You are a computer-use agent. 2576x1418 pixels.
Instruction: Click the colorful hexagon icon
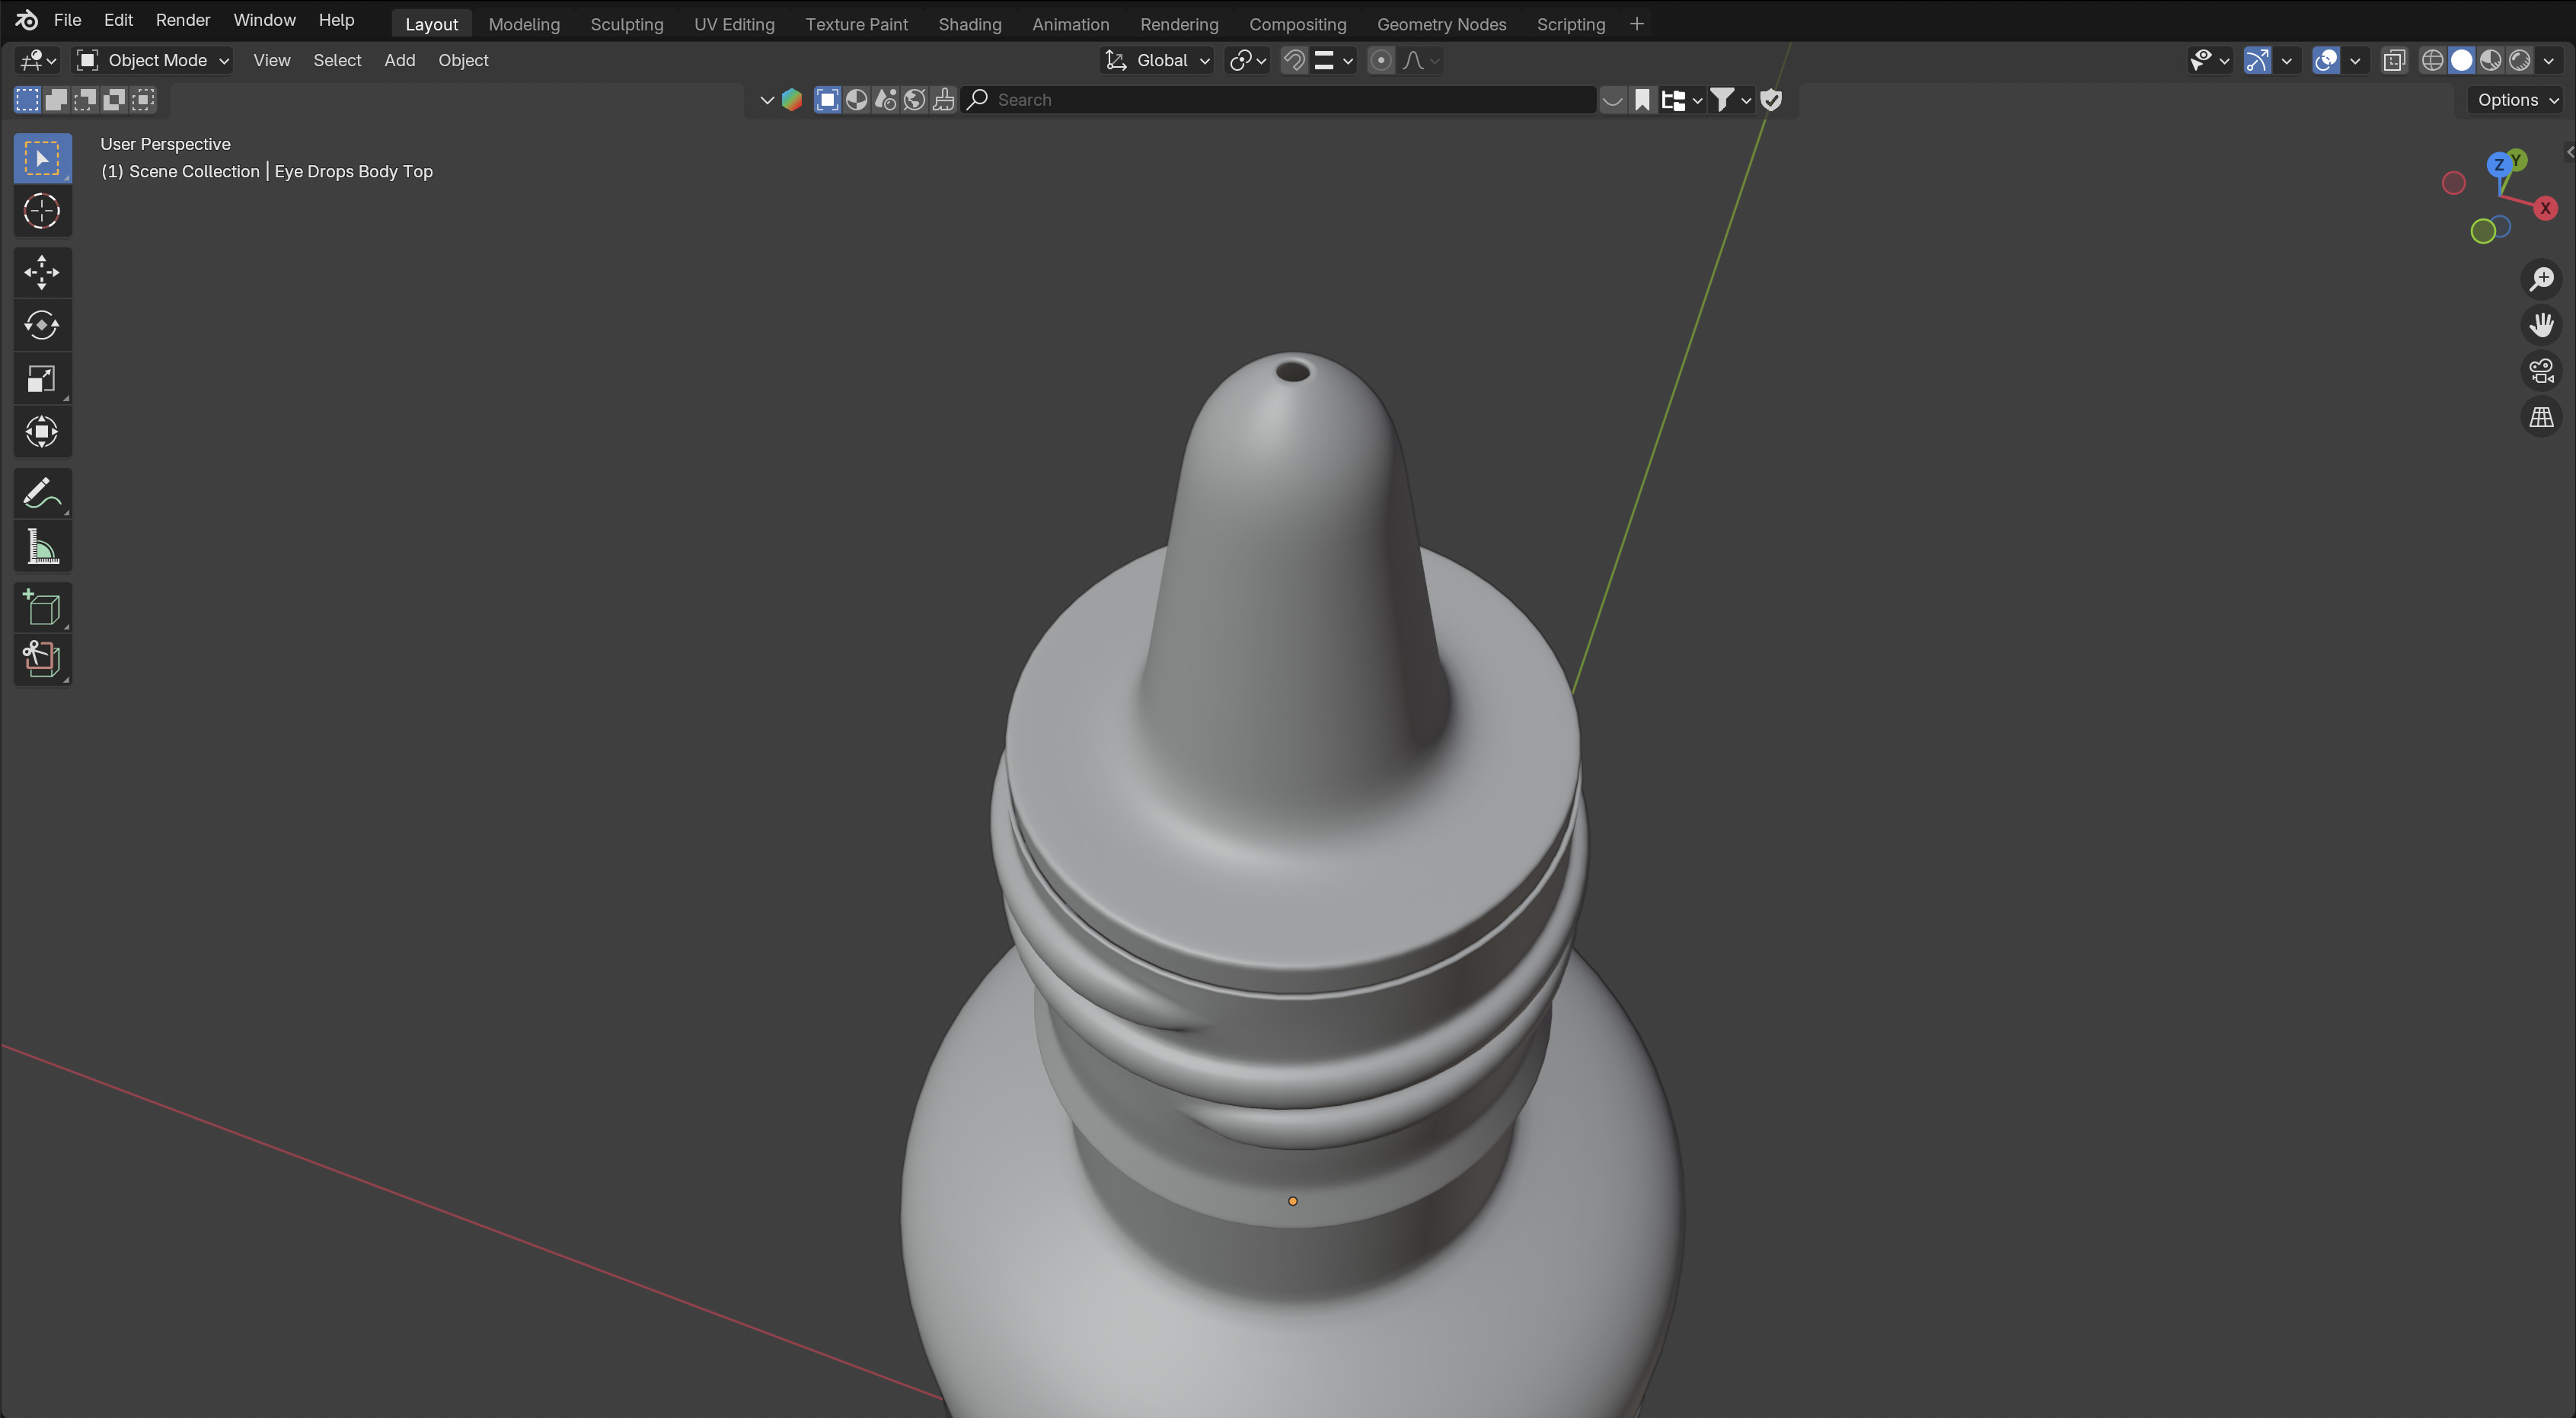tap(792, 100)
